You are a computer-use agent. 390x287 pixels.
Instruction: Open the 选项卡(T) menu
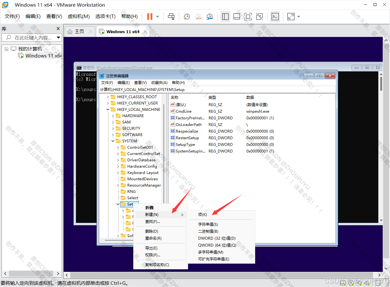(x=106, y=16)
